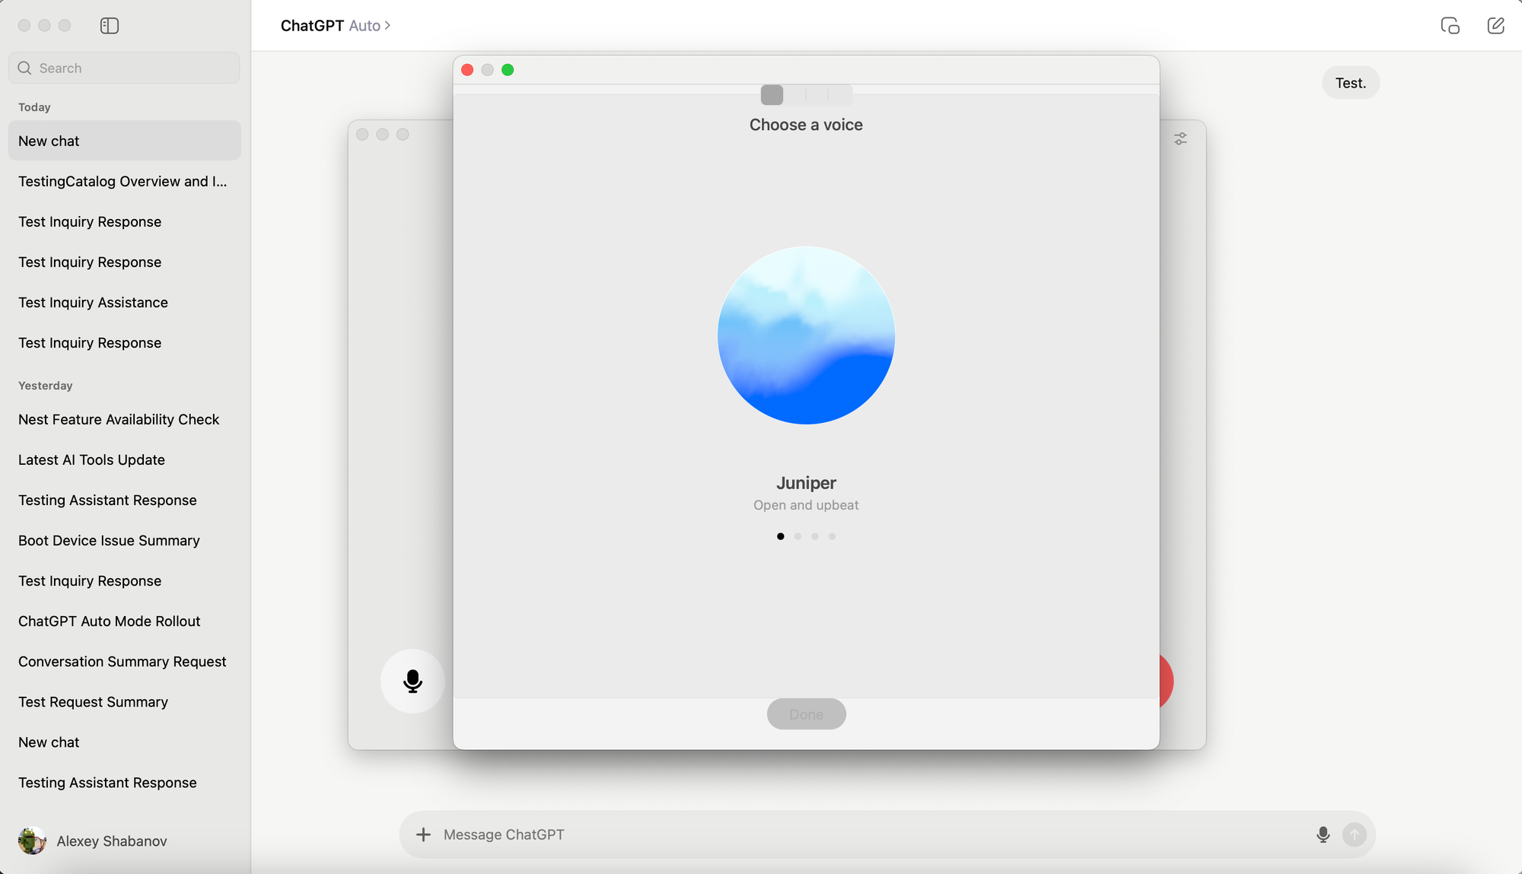Select the second voice page dot

pyautogui.click(x=798, y=536)
